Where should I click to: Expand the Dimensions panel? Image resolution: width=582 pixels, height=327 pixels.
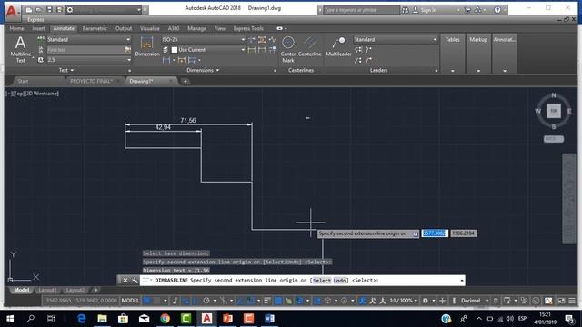point(203,70)
